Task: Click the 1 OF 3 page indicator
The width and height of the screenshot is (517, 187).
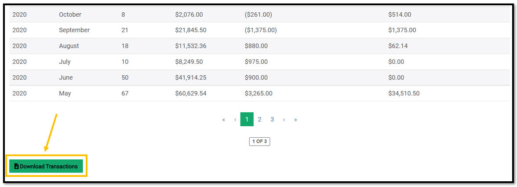Action: (x=259, y=142)
